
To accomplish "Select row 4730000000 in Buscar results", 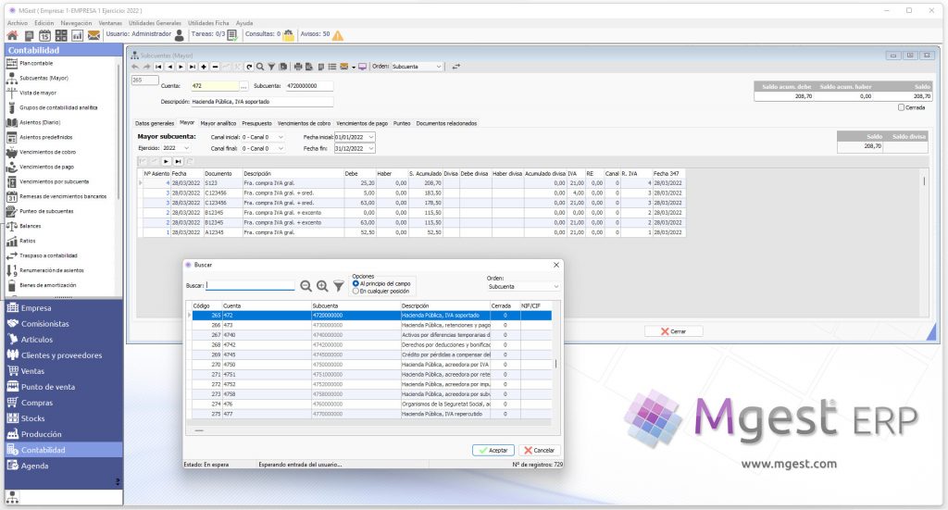I will coord(372,325).
